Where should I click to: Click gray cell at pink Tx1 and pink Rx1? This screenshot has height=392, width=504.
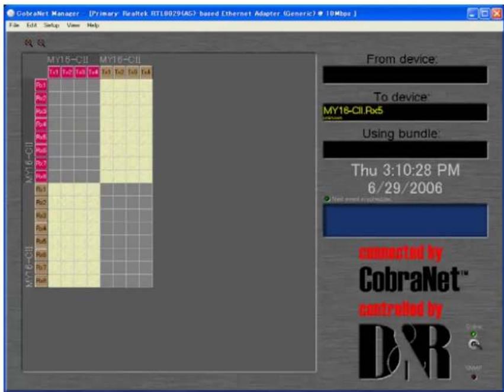[54, 85]
